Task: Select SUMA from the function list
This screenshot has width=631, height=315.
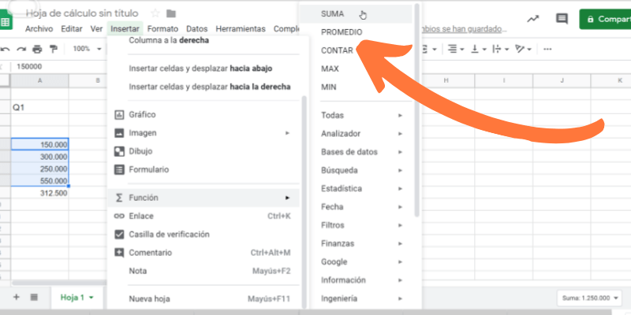Action: [334, 13]
